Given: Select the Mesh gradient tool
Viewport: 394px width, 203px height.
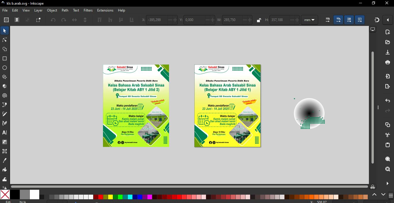Looking at the screenshot, I should pyautogui.click(x=5, y=151).
